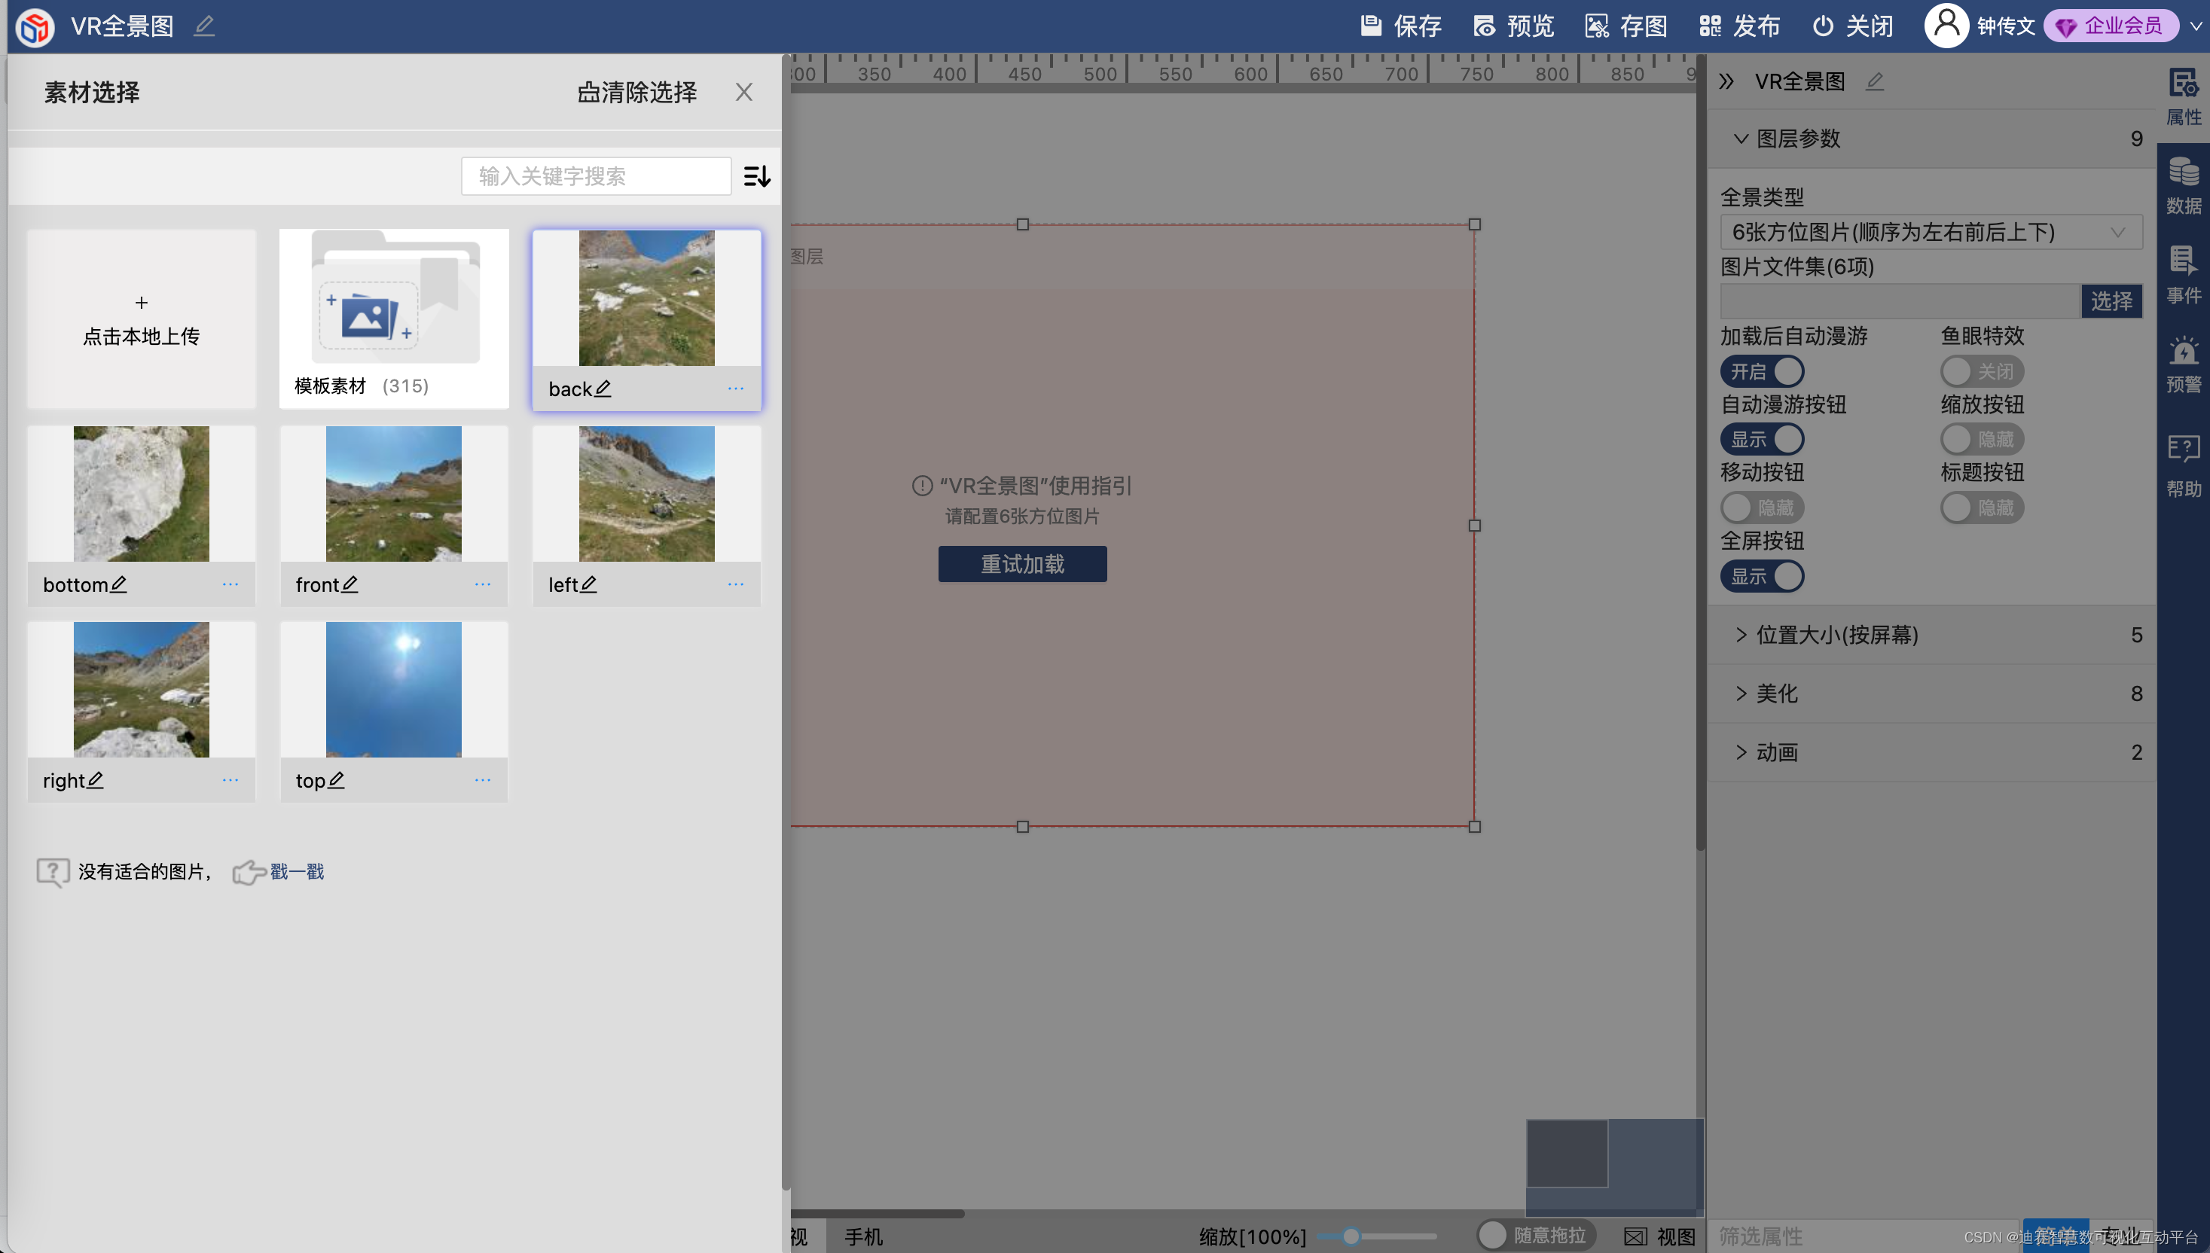Toggle the 全屏按钮 fullscreen button switch

coord(1762,577)
